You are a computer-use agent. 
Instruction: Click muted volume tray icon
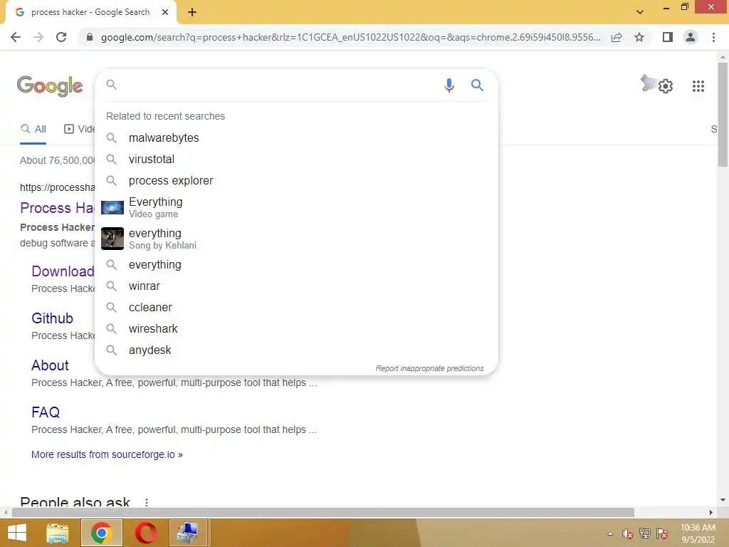[x=628, y=533]
